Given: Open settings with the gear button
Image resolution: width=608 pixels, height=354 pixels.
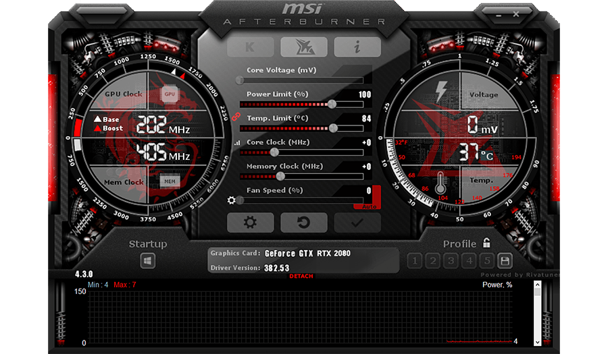Looking at the screenshot, I should pos(250,223).
